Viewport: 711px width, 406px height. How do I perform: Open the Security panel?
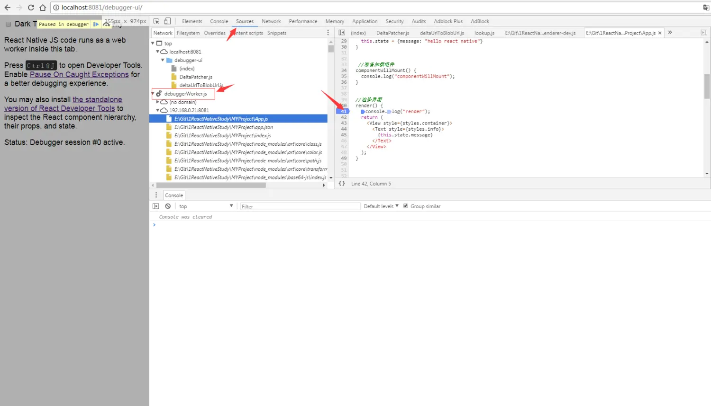click(394, 21)
